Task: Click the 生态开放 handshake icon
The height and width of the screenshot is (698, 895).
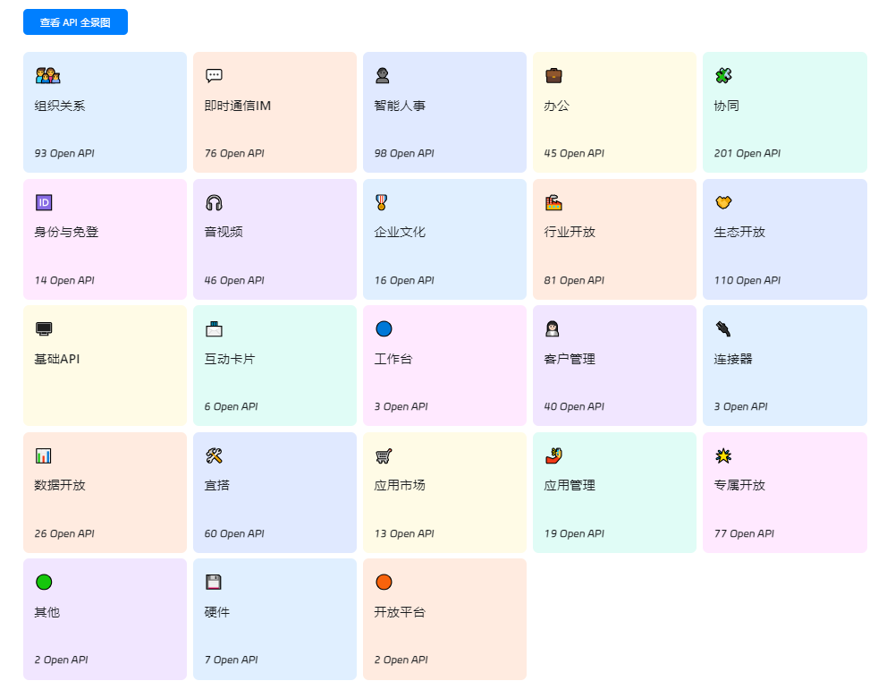Action: [723, 202]
